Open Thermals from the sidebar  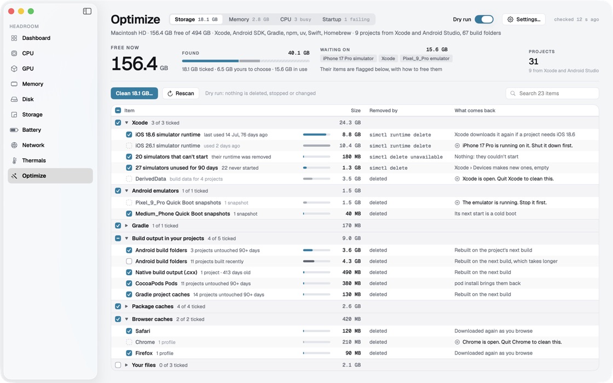pos(50,160)
